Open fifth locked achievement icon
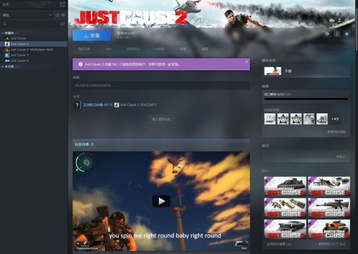The width and height of the screenshot is (358, 254). point(322,119)
